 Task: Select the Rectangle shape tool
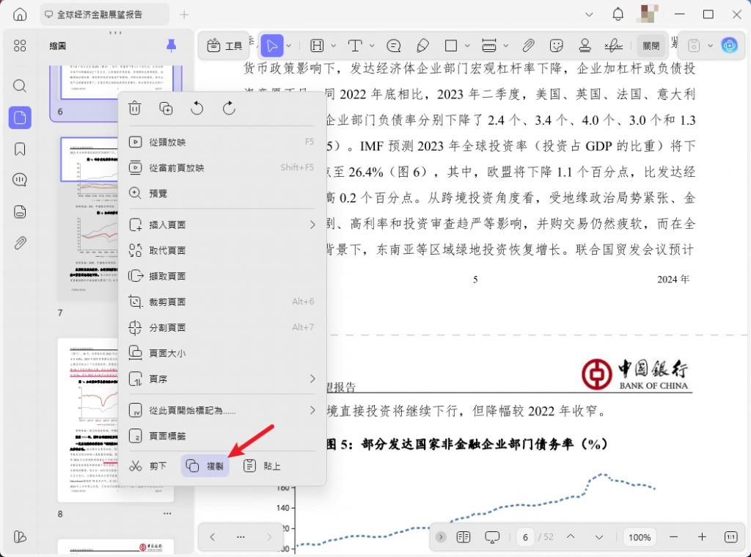[x=451, y=46]
